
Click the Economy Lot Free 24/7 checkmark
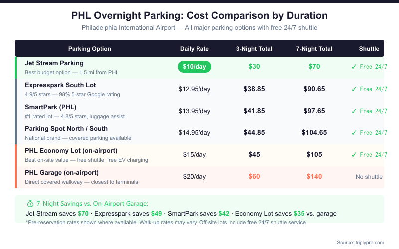tap(354, 154)
